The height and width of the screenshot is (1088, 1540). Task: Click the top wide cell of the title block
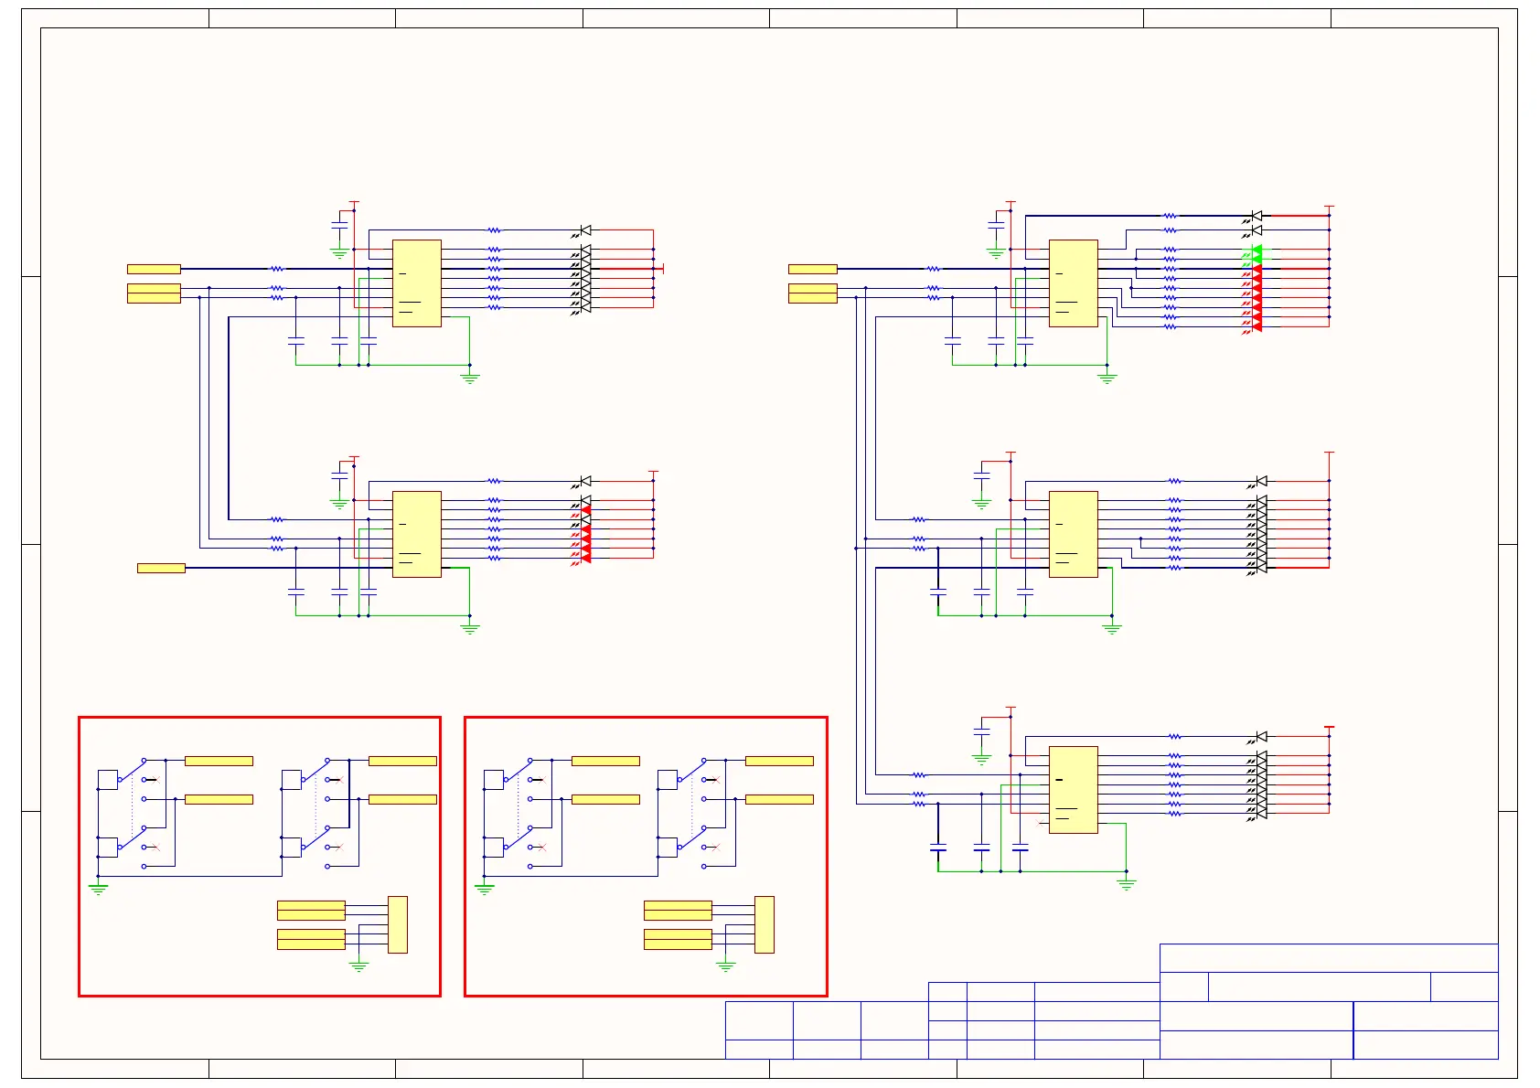coord(1329,958)
